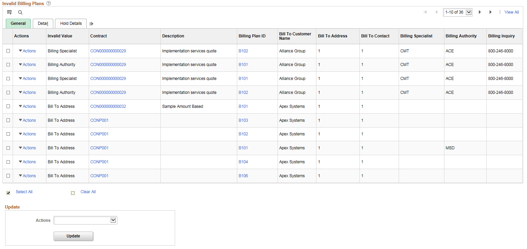Check the Select All checkbox
The width and height of the screenshot is (527, 249).
pyautogui.click(x=8, y=193)
